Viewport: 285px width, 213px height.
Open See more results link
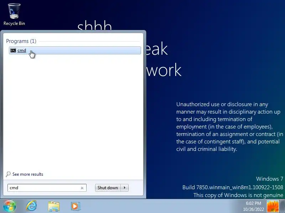pyautogui.click(x=28, y=174)
